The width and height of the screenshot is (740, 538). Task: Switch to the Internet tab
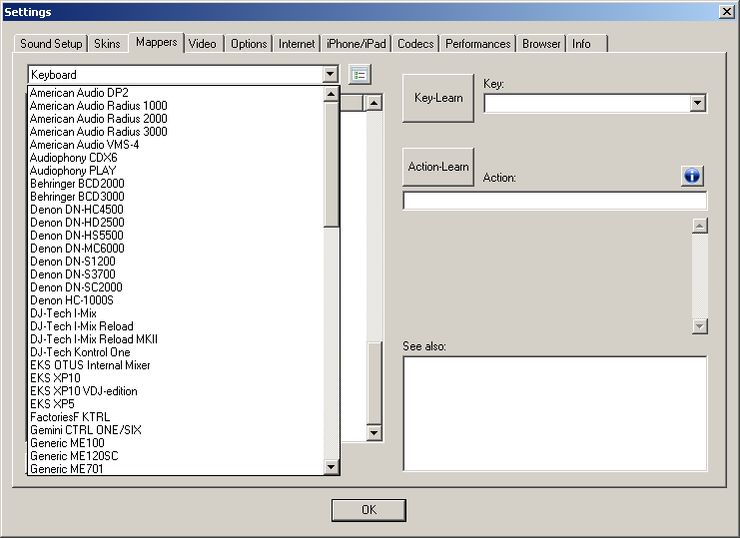click(x=297, y=44)
